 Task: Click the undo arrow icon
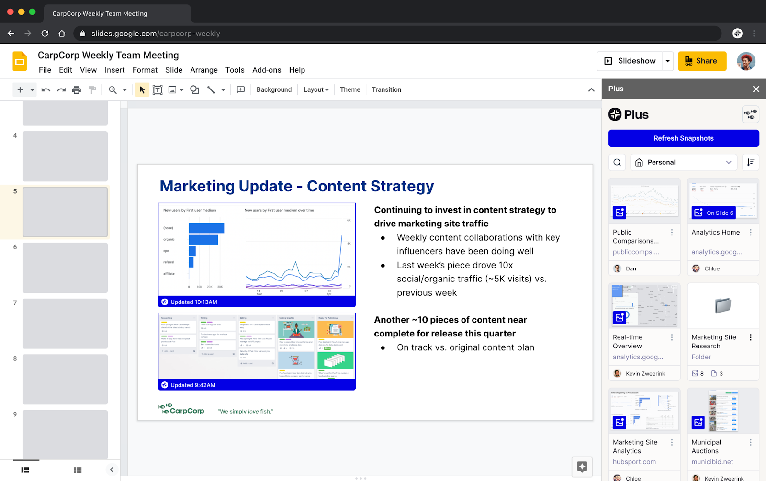coord(46,90)
